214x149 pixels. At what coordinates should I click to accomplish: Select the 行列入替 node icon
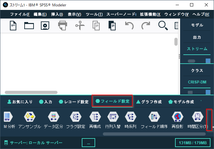coord(113,117)
